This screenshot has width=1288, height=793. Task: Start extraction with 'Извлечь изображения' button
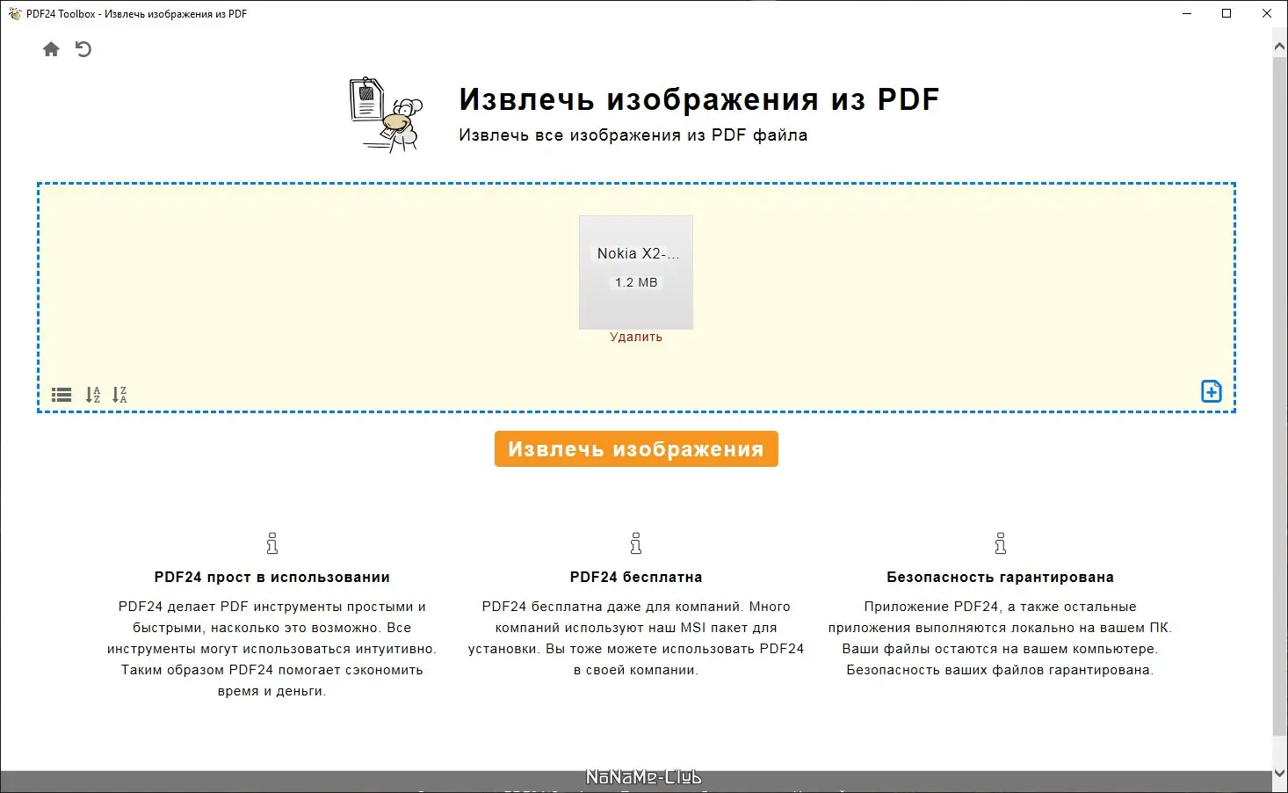[636, 448]
